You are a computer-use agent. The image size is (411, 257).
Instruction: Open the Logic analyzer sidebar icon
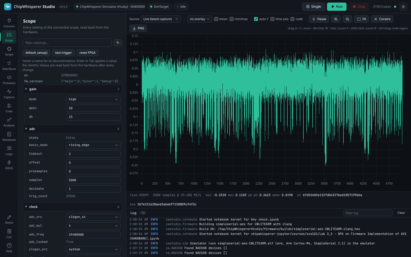coord(9,150)
